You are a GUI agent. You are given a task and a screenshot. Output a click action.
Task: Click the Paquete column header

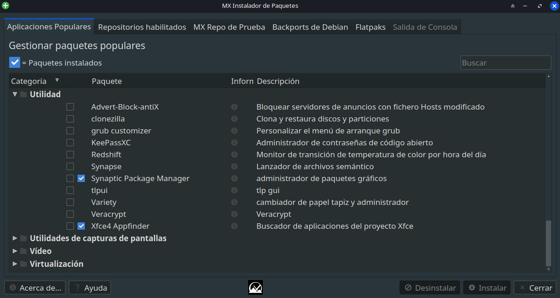pos(107,81)
